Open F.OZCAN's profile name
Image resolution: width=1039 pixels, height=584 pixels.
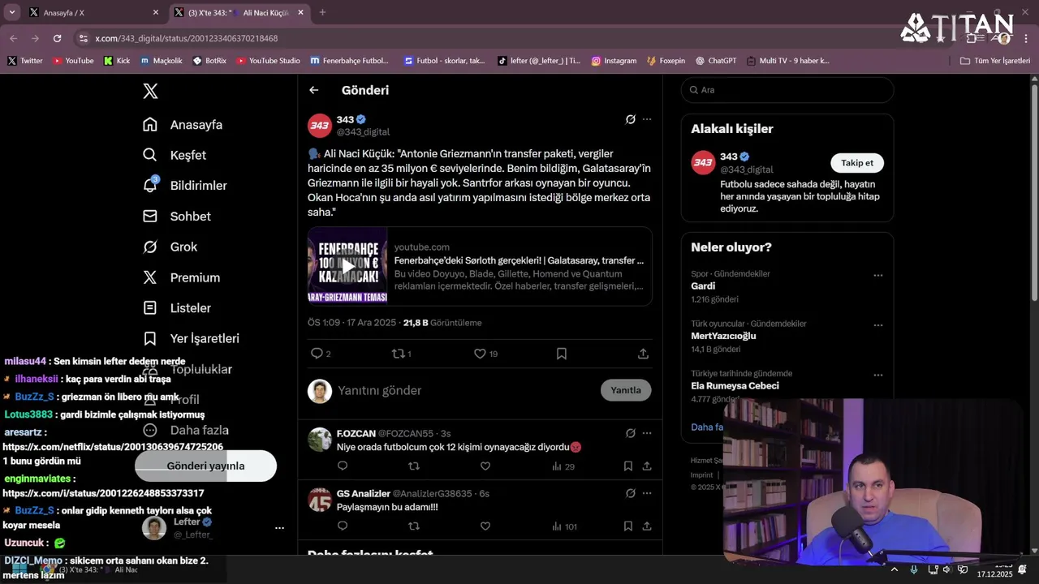coord(356,434)
